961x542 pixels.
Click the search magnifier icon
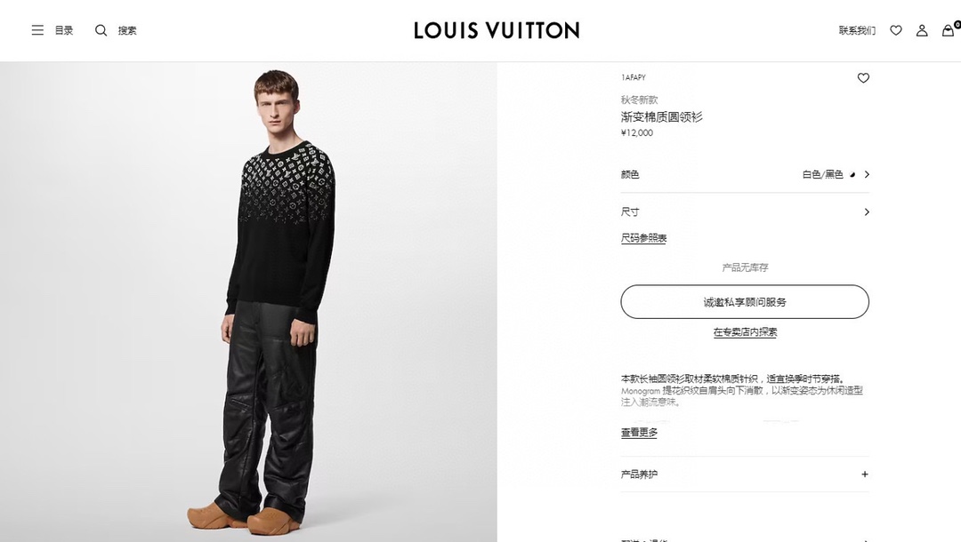coord(101,30)
